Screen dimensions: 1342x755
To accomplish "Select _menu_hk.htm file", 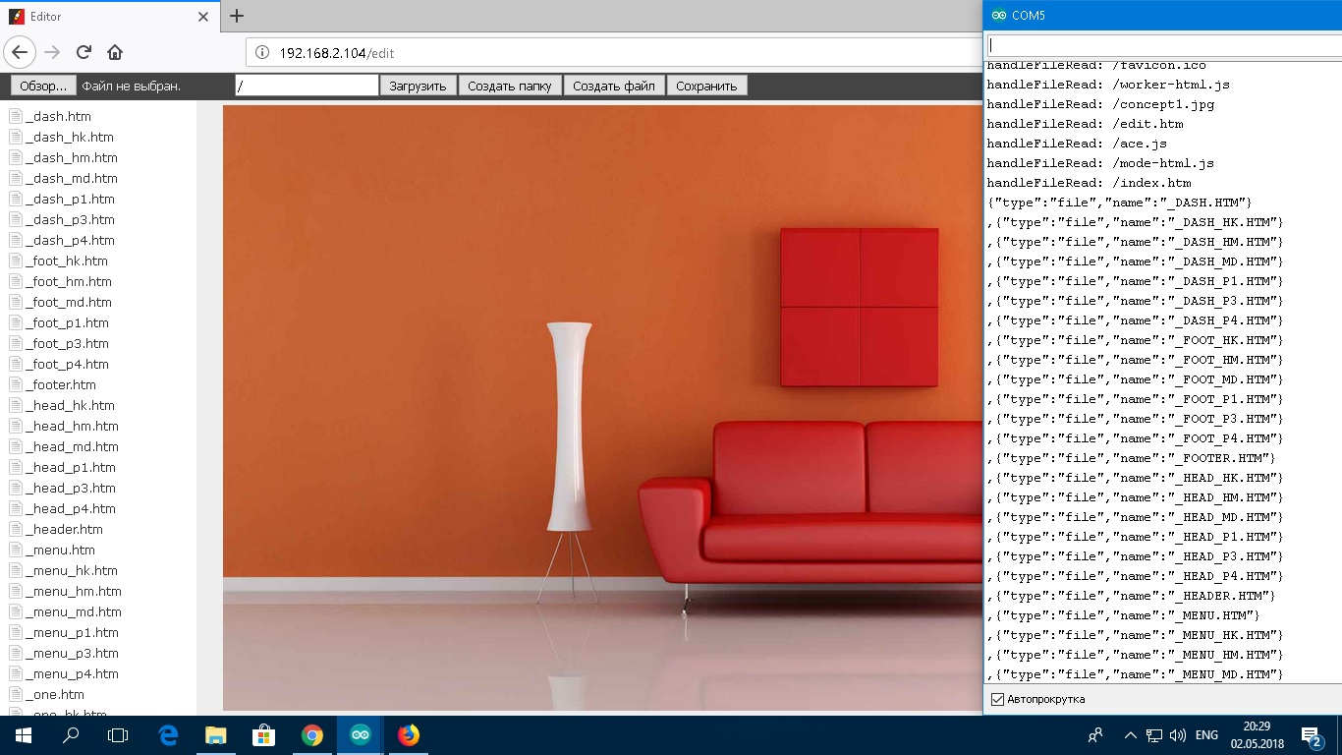I will click(72, 570).
